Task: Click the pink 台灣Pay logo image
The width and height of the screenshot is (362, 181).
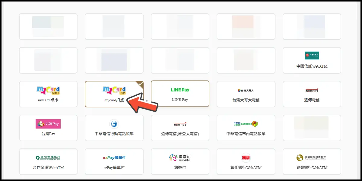Action: 48,124
